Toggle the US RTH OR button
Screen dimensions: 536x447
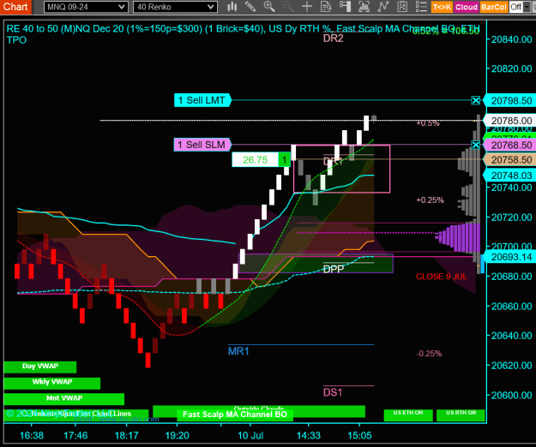coord(461,415)
